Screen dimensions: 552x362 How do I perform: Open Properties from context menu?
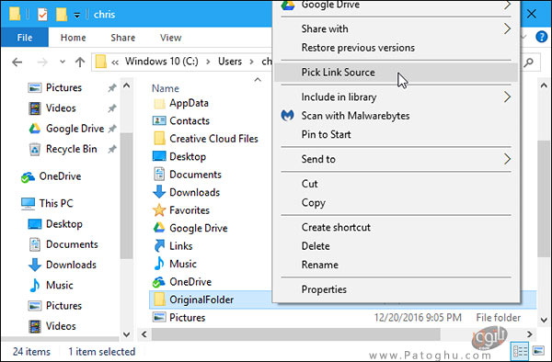coord(397,289)
